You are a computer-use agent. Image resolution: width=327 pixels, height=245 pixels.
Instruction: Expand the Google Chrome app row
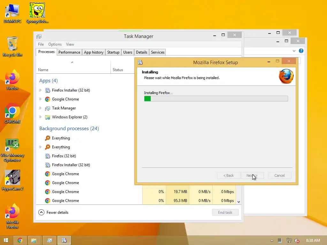point(40,99)
